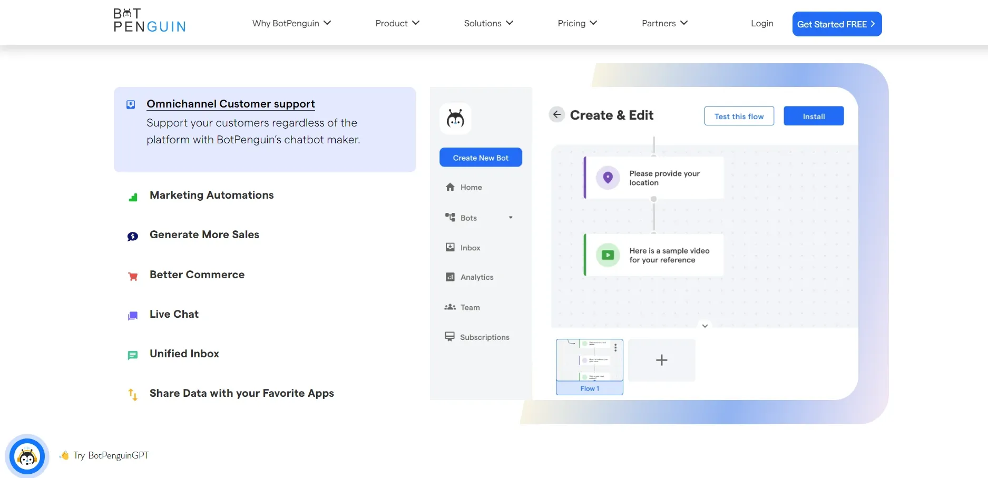
Task: Select Better Commerce item
Action: pyautogui.click(x=197, y=275)
